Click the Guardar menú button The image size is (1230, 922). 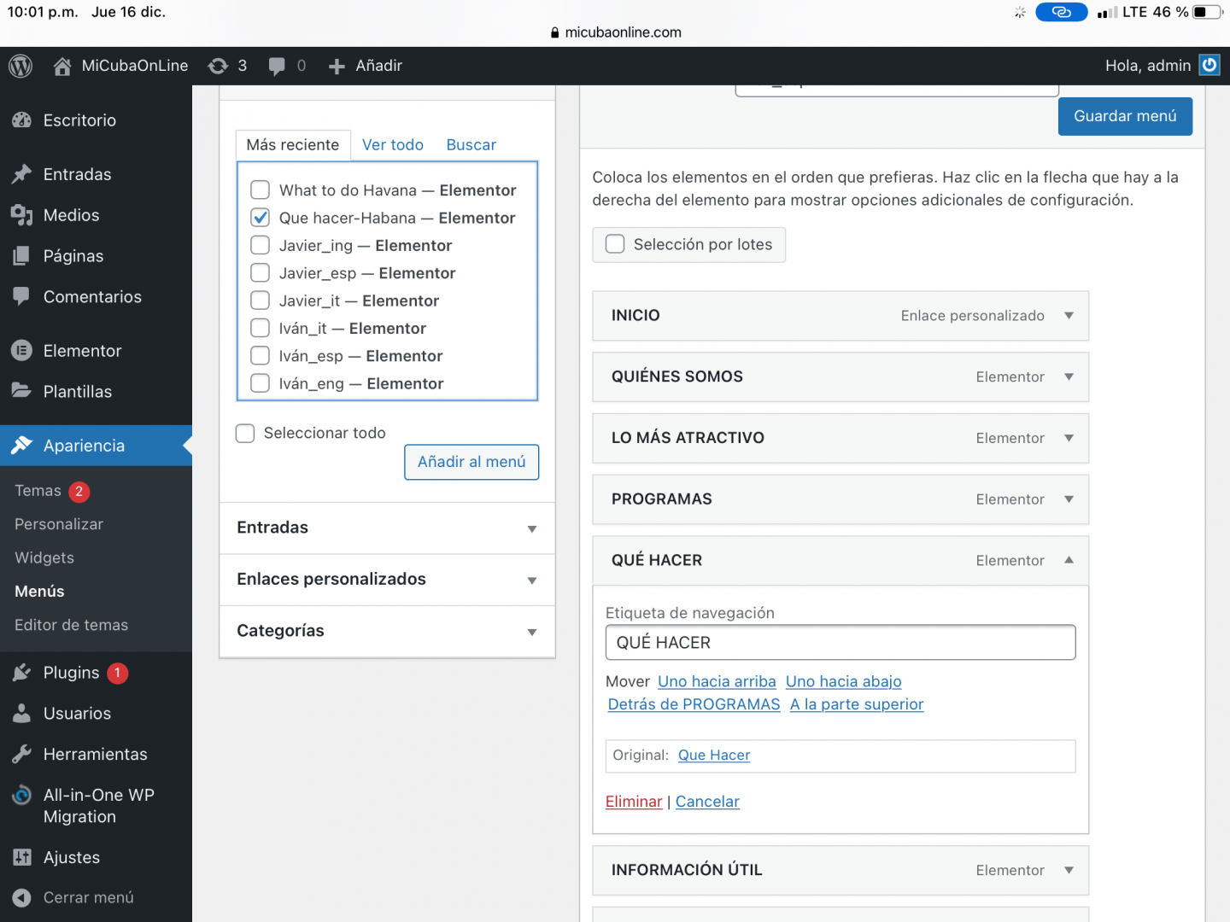click(1125, 116)
